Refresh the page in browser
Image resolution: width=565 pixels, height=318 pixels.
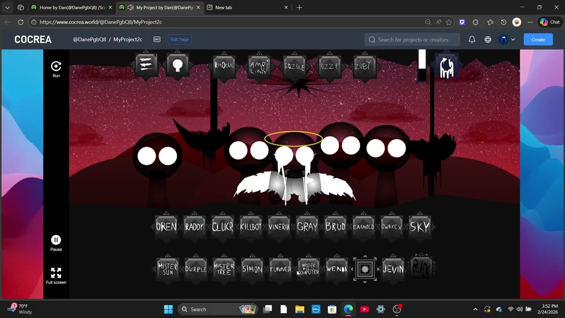(x=21, y=22)
